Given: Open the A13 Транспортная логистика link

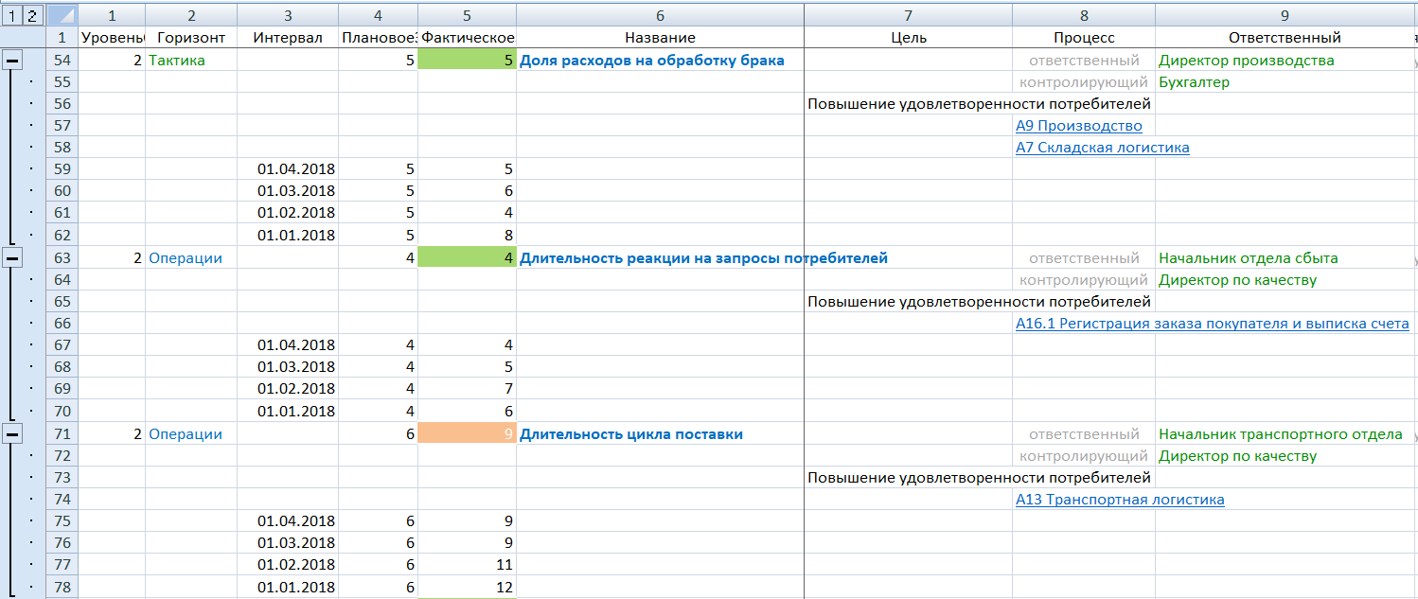Looking at the screenshot, I should pos(1120,500).
